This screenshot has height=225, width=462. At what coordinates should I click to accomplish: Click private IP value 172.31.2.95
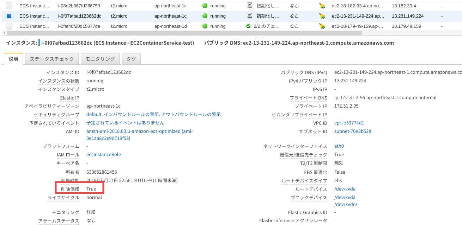tap(346, 106)
